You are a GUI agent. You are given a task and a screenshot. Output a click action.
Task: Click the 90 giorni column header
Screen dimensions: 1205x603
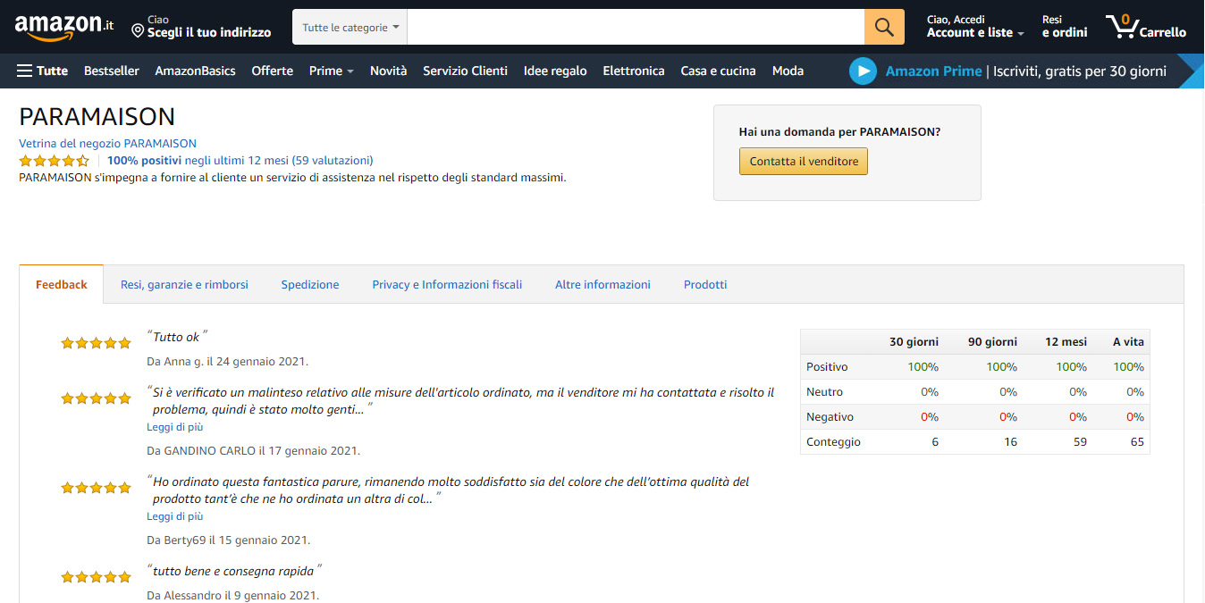pos(992,342)
